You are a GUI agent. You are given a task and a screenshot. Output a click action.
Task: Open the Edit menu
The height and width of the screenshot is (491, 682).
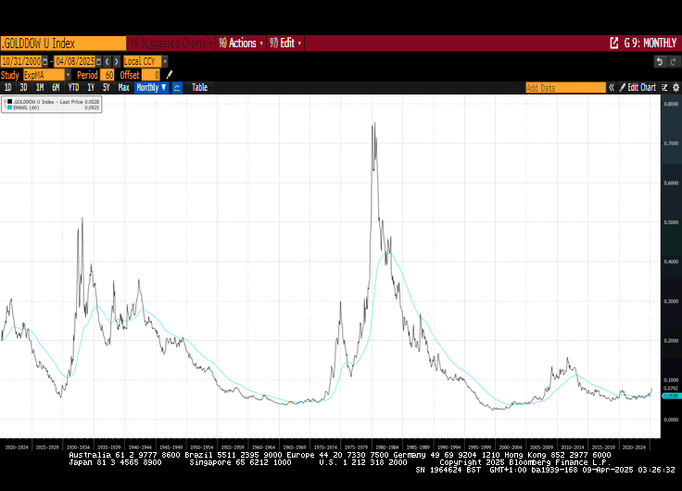(285, 43)
